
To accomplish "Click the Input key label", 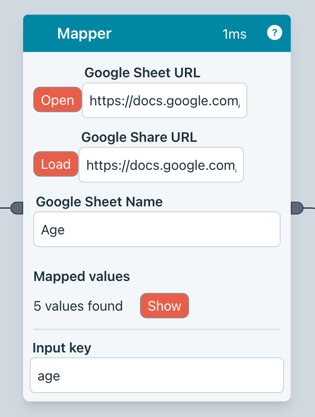I will click(62, 348).
